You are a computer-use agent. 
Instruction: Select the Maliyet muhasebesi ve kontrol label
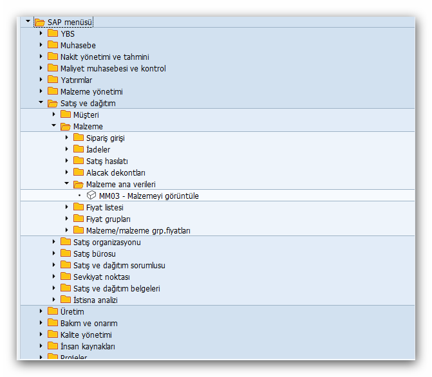(113, 69)
